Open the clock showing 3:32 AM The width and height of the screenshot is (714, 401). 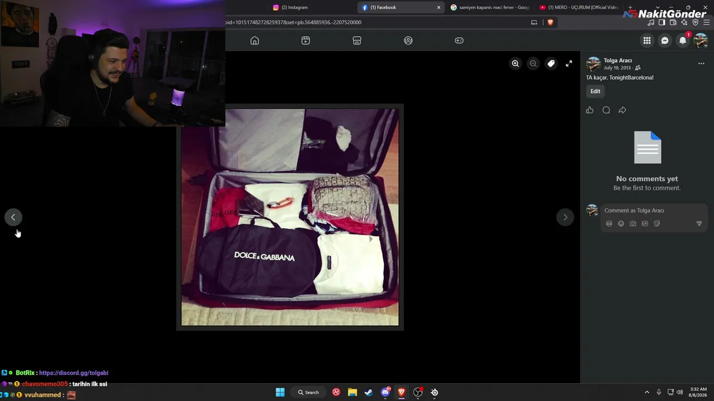(x=698, y=392)
